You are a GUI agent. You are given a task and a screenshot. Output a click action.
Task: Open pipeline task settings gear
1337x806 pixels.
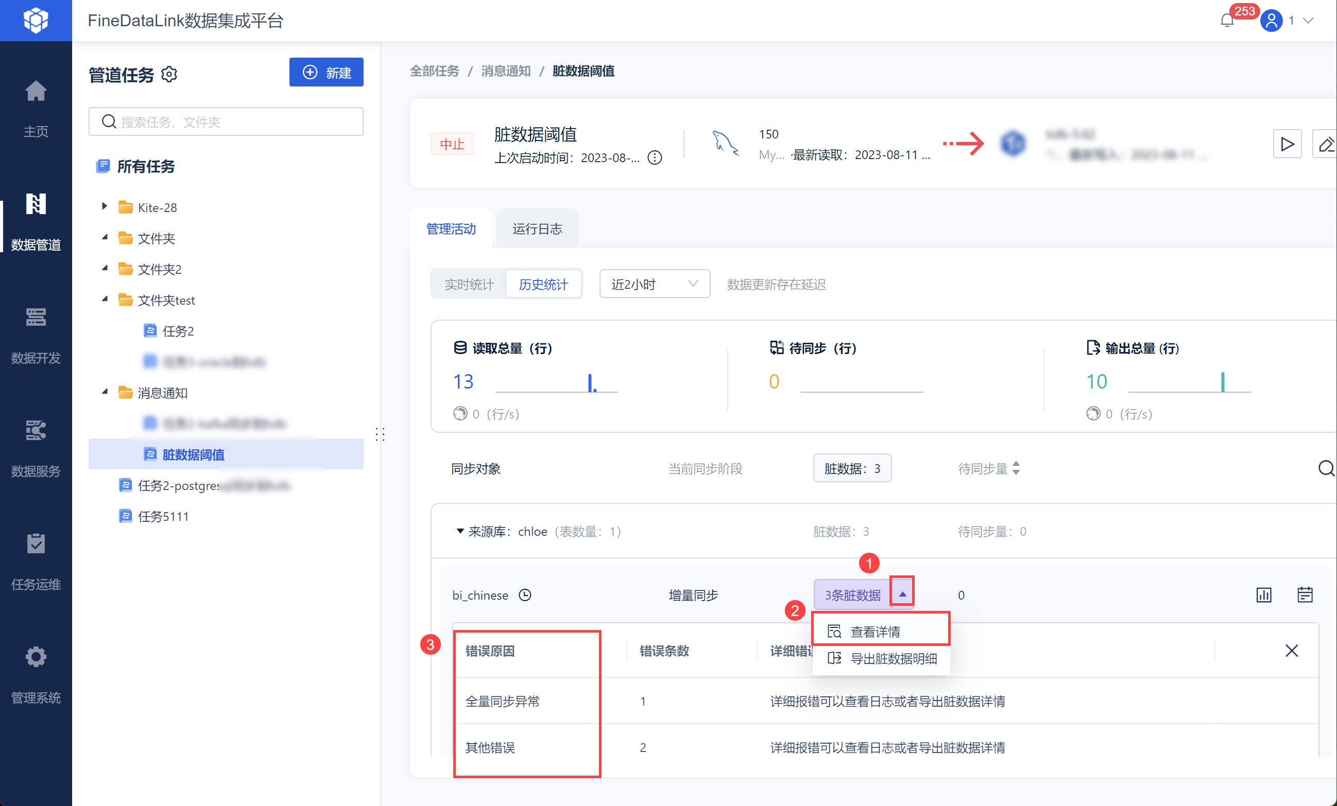[169, 74]
